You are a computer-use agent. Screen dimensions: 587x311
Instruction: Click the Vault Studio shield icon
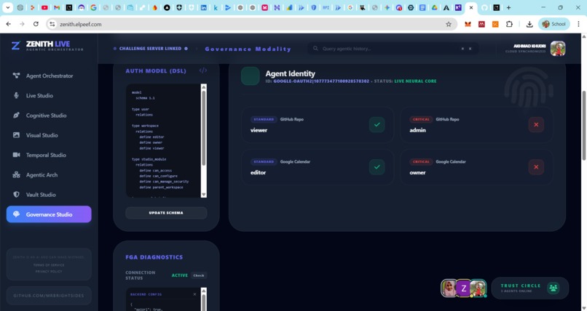click(x=16, y=195)
